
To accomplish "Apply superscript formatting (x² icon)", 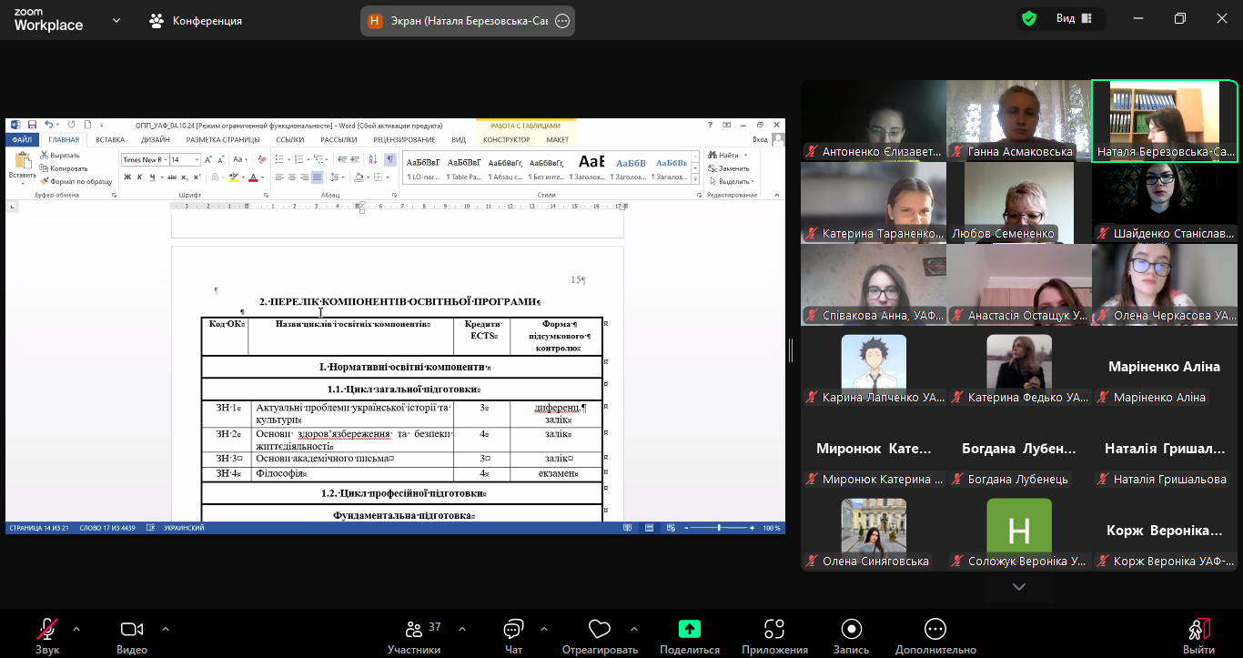I will tap(197, 177).
